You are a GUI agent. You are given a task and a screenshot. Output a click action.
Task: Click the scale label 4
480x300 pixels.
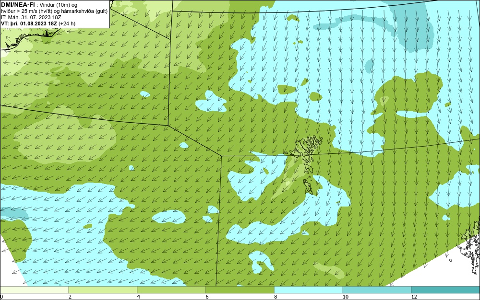point(139,297)
